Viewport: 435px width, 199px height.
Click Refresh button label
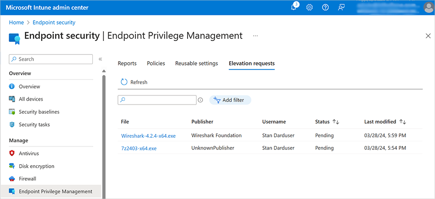point(139,82)
